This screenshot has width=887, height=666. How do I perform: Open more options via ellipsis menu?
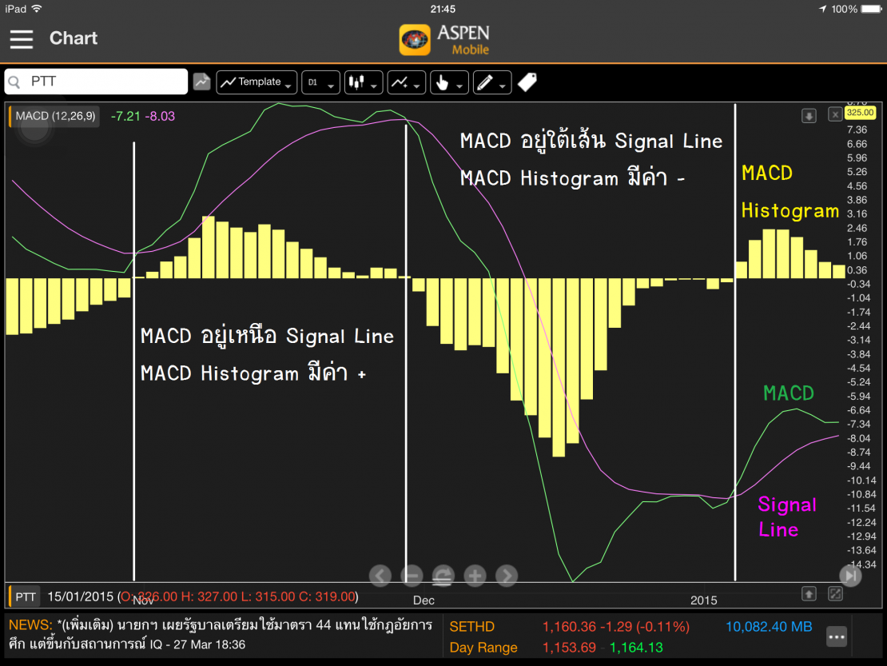(x=836, y=636)
